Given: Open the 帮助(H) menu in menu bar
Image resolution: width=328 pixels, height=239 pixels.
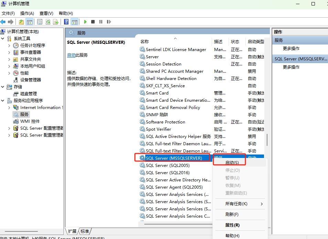Looking at the screenshot, I should 66,13.
